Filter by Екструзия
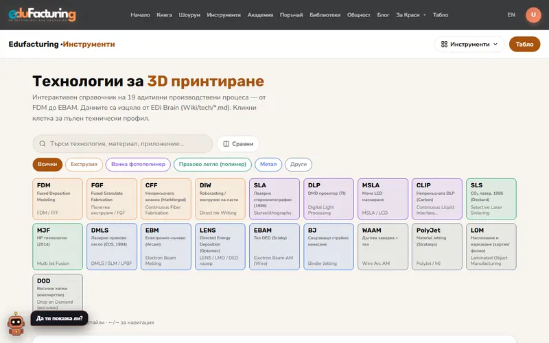This screenshot has height=343, width=549. 84,164
